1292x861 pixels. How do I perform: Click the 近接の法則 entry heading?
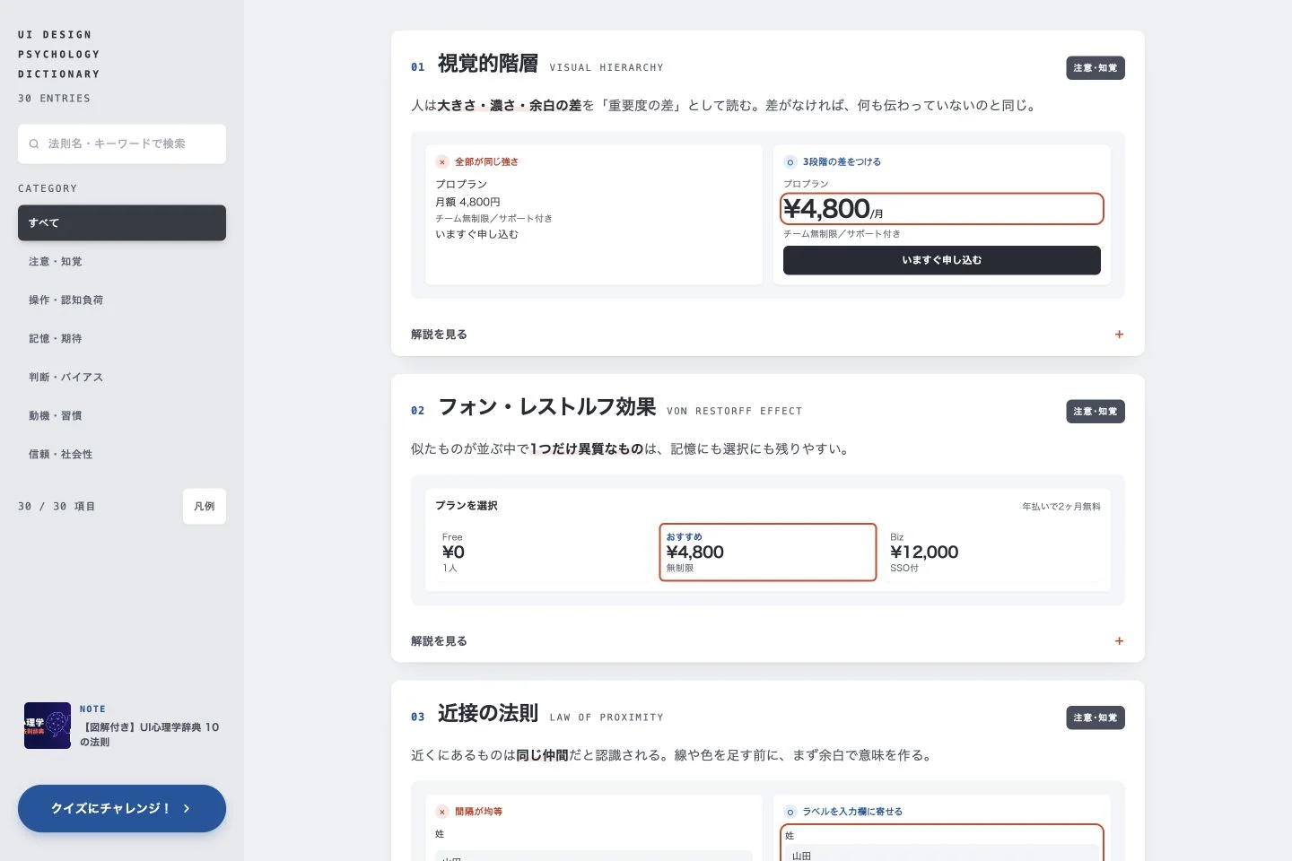[488, 713]
